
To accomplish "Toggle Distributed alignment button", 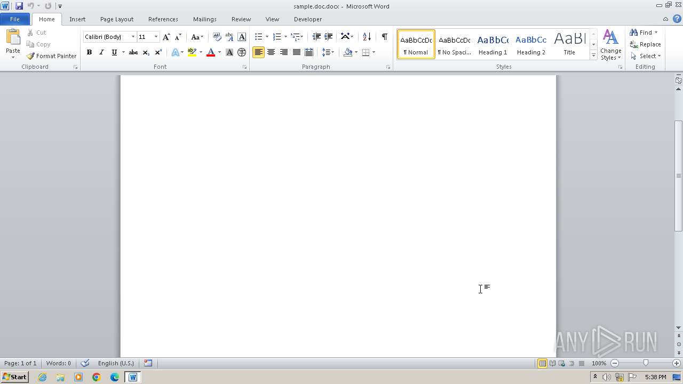I will click(x=308, y=52).
